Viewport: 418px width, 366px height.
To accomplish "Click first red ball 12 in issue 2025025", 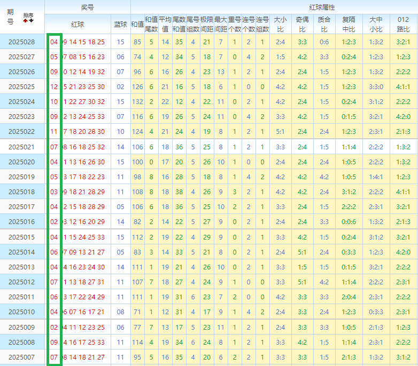I will coord(54,86).
